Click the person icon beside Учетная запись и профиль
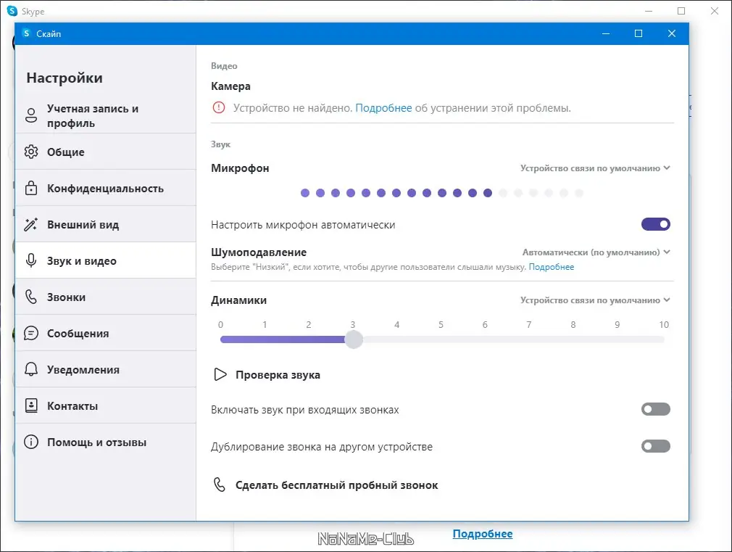Viewport: 732px width, 552px height. pos(31,115)
